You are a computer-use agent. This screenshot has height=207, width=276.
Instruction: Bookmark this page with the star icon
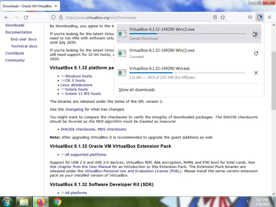coord(223,18)
